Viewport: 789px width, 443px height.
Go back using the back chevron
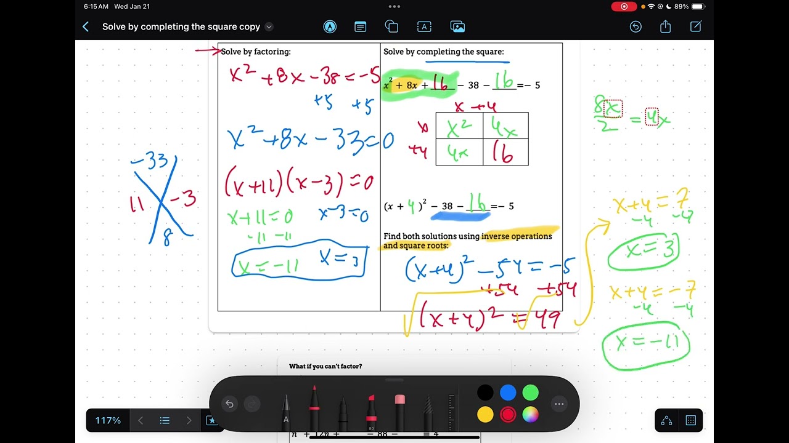(86, 26)
